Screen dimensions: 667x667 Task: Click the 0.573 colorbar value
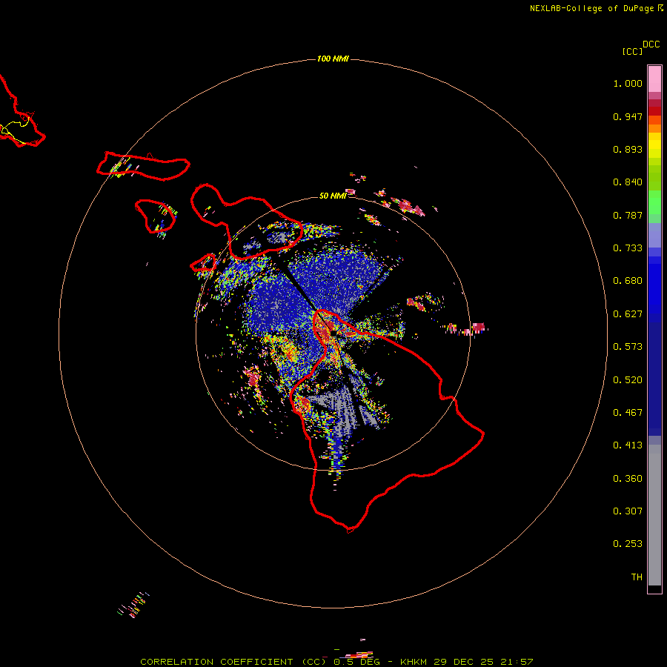click(628, 347)
